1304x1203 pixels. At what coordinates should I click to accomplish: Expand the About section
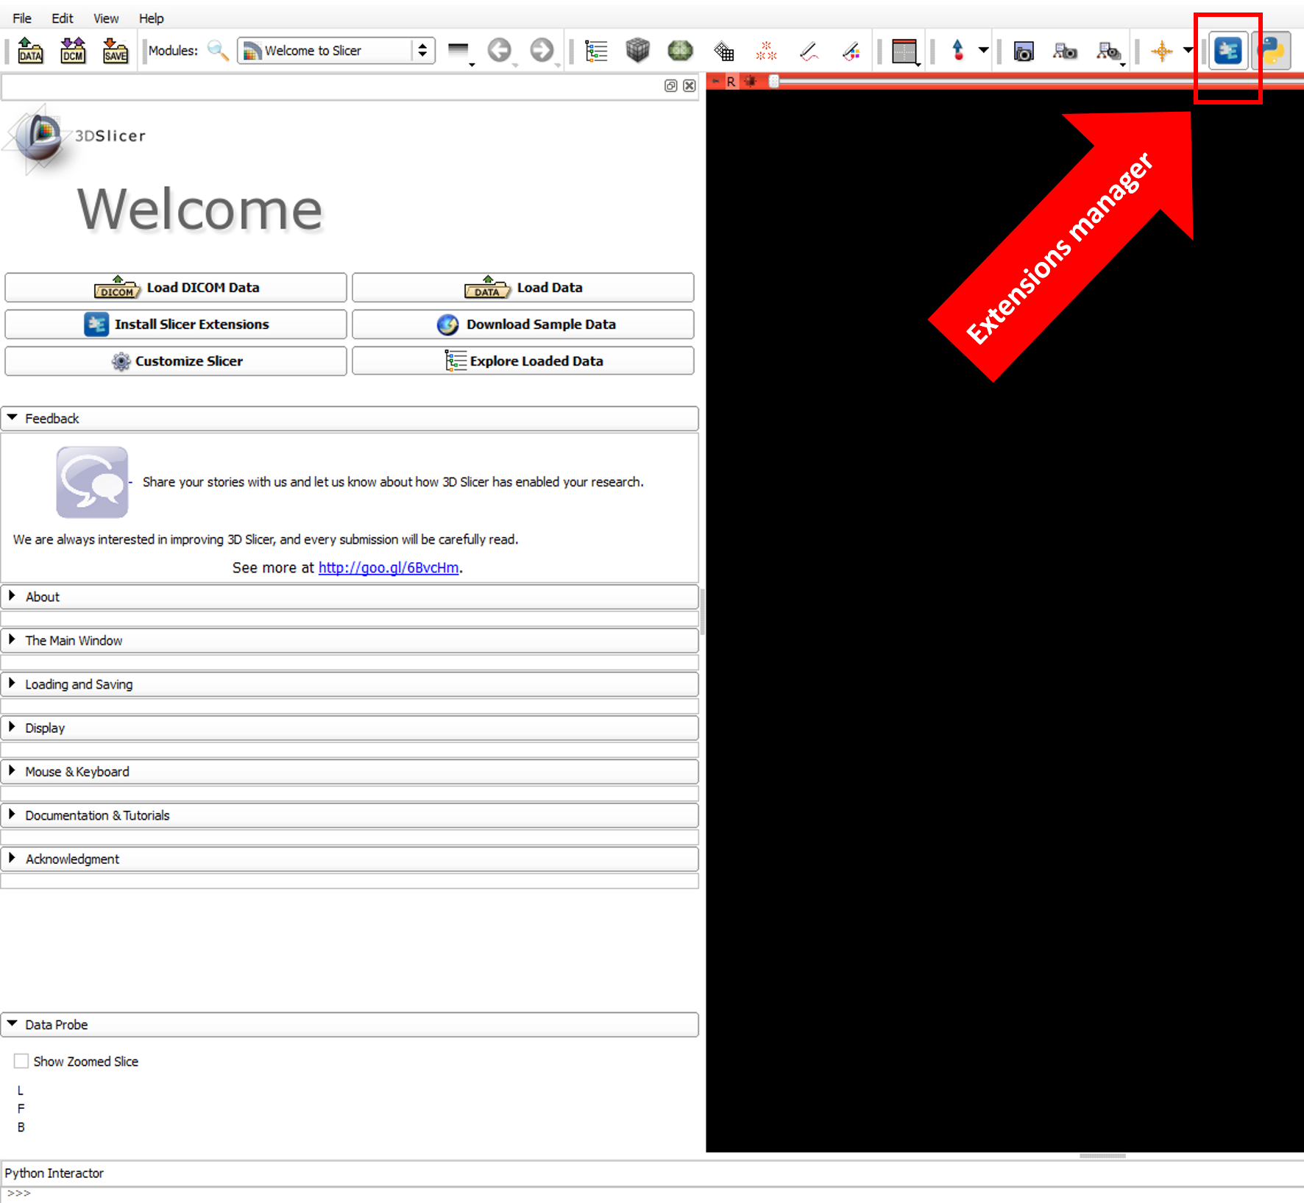pos(350,597)
